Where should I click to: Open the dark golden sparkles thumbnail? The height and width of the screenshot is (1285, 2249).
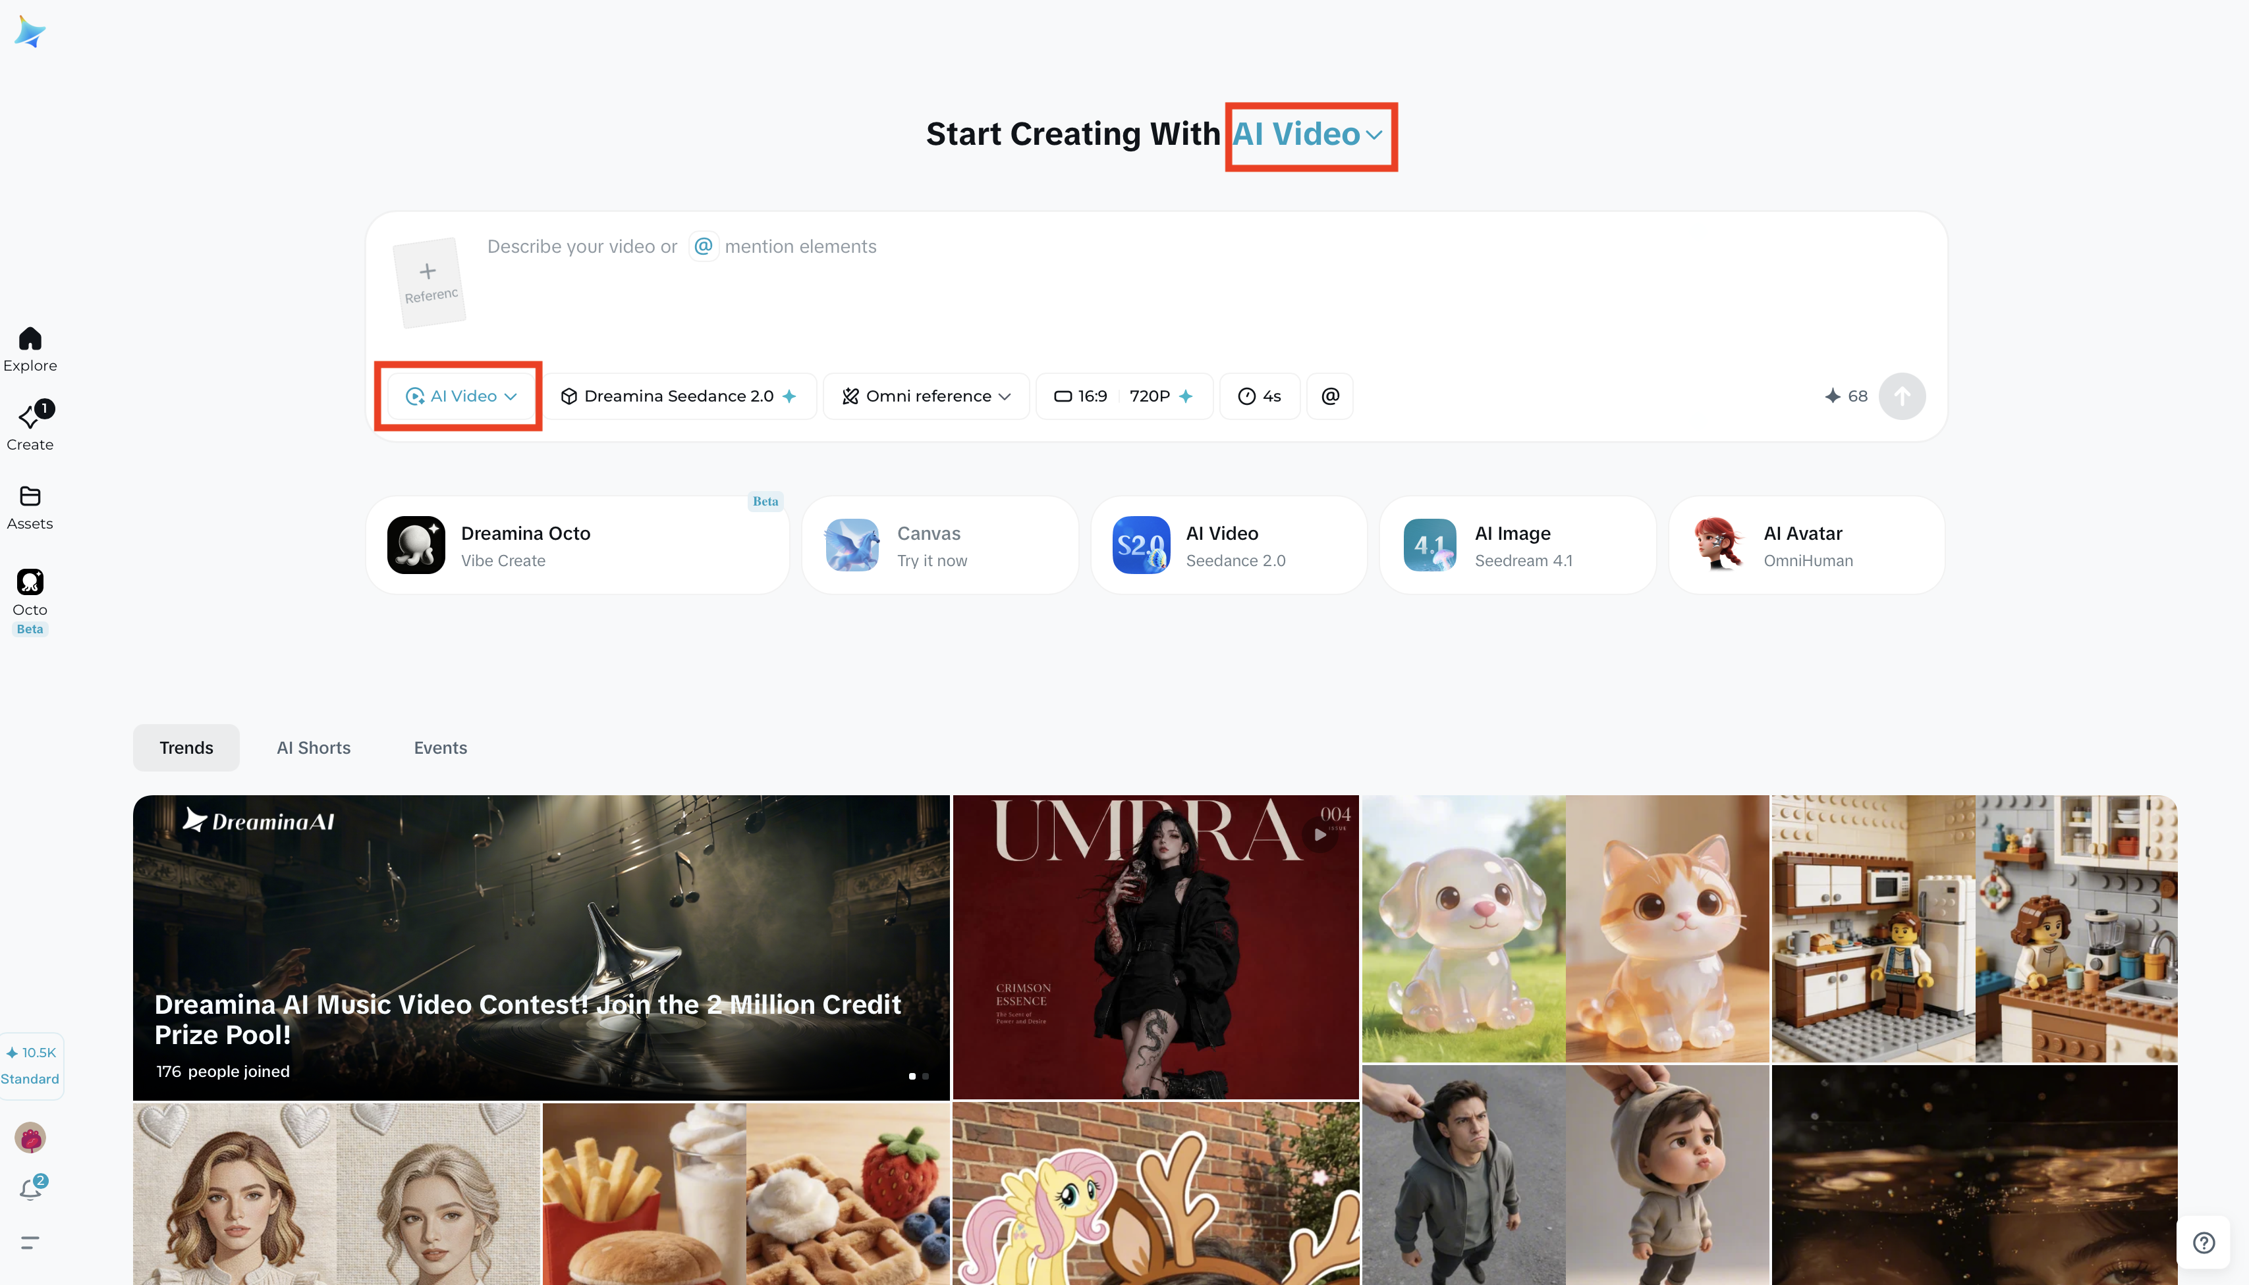(x=1974, y=1174)
